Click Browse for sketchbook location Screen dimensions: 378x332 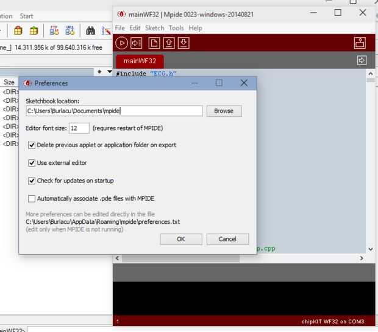[x=224, y=111]
